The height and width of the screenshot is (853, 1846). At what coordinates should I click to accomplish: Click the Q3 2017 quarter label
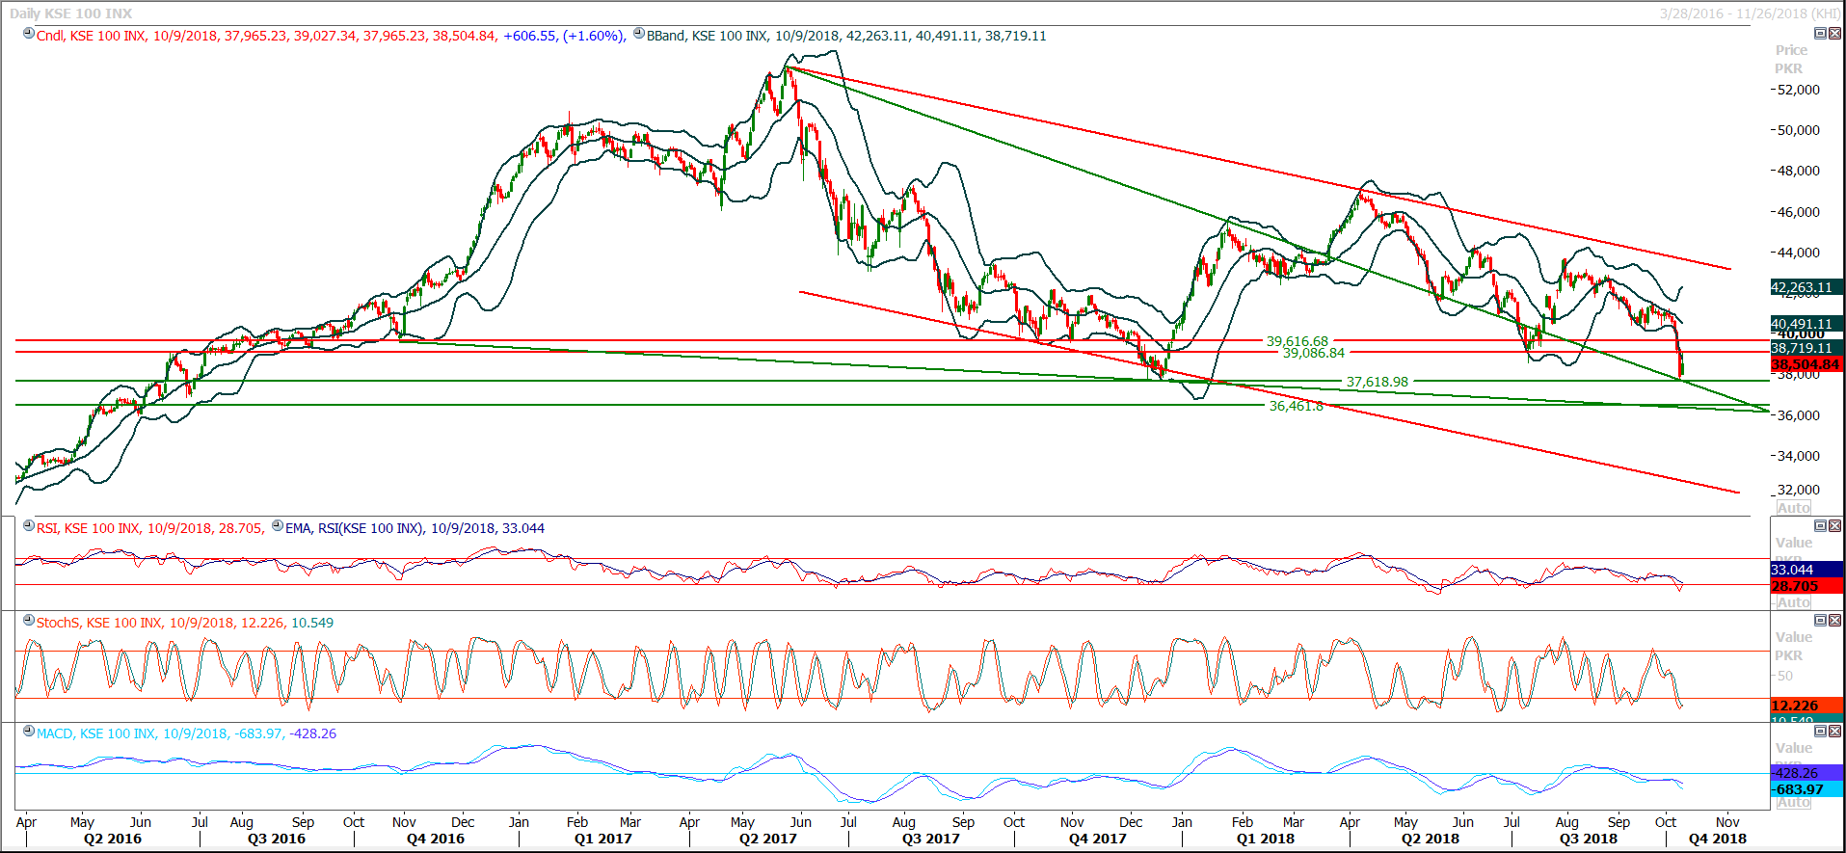click(x=931, y=839)
